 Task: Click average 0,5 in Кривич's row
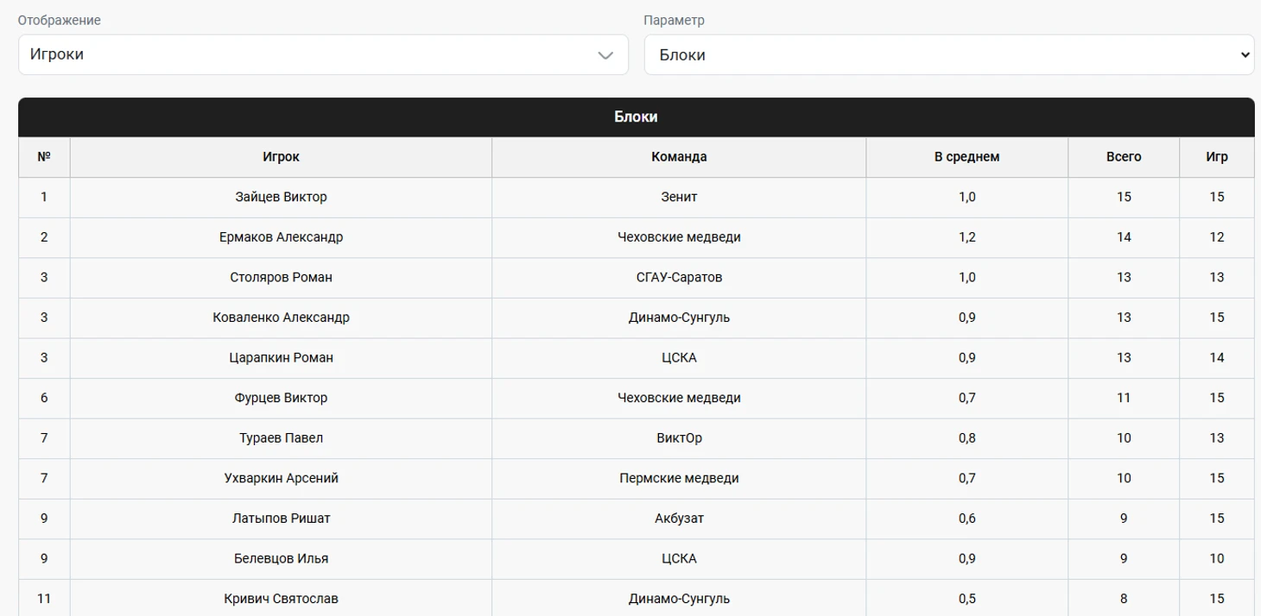(x=967, y=599)
